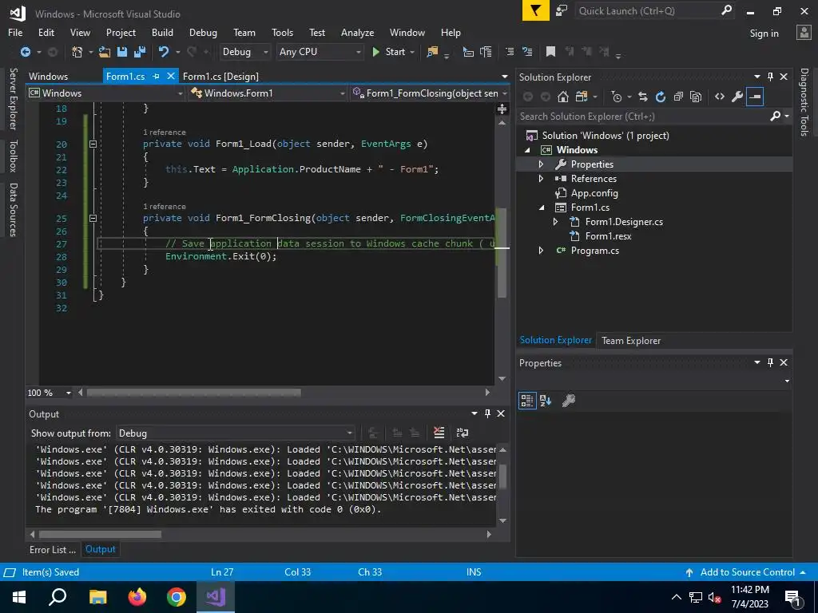Select App.config in Solution Explorer
818x613 pixels.
(x=594, y=193)
